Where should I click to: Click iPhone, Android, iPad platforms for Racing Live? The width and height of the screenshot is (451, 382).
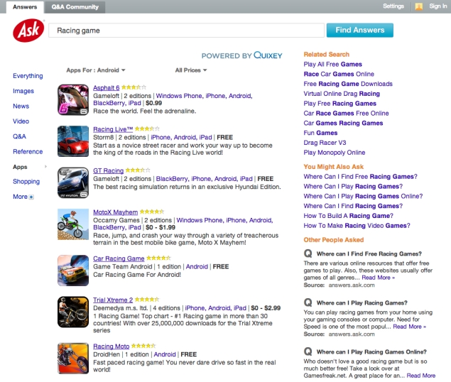tap(181, 137)
